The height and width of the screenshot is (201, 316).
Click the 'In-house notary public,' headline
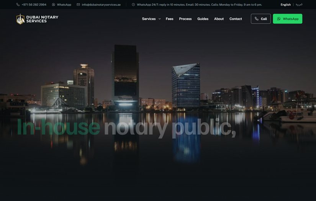(x=126, y=127)
